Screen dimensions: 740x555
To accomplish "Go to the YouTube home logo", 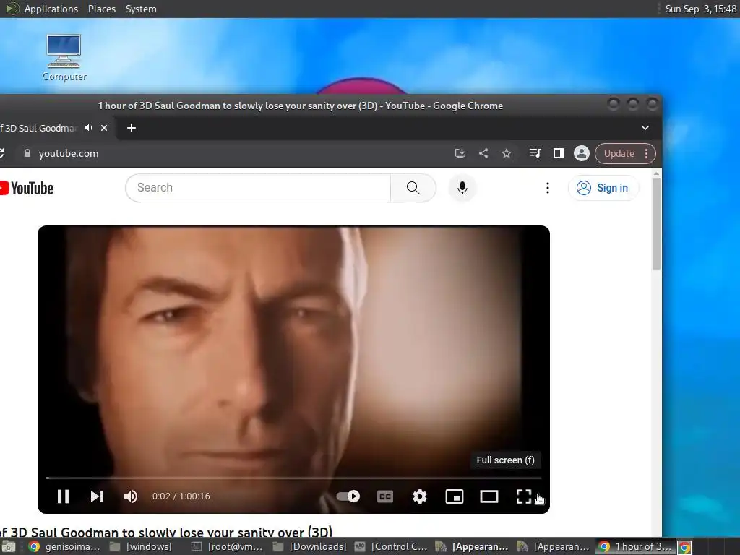I will (27, 188).
